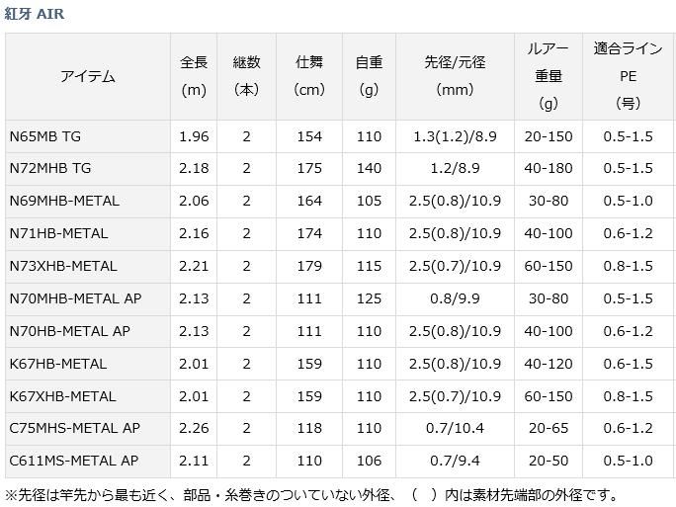
Task: Click the 全長 (m) column header
Action: pos(194,76)
